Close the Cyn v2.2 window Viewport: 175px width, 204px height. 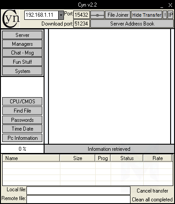[x=170, y=5]
